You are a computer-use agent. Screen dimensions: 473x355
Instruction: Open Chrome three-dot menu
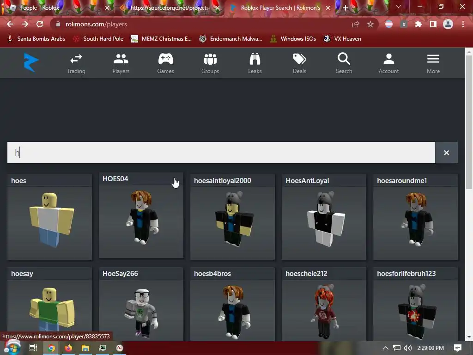(463, 24)
